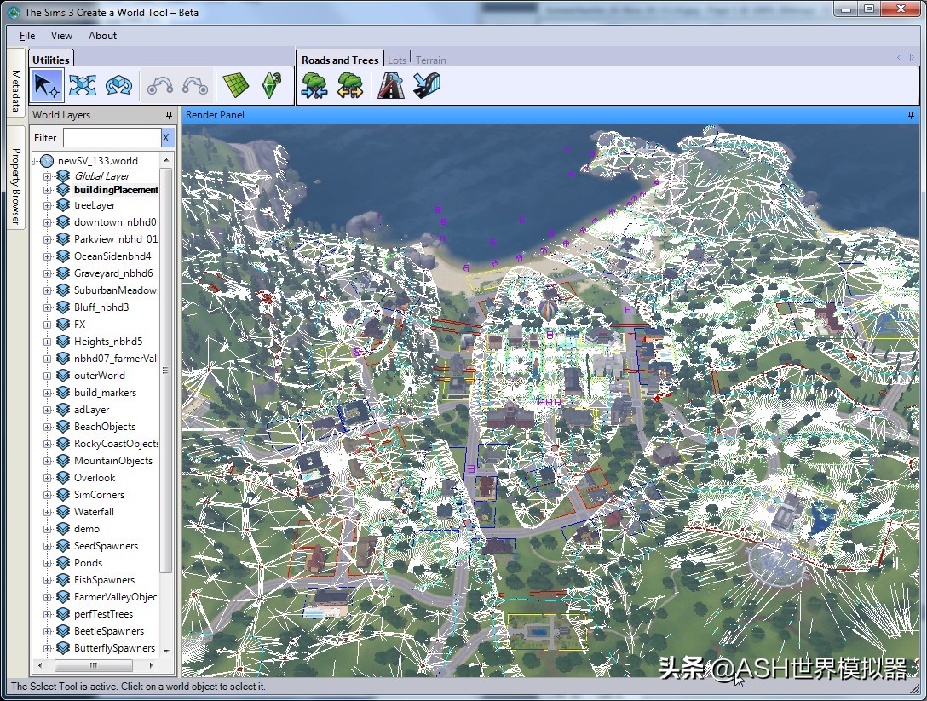927x701 pixels.
Task: Expand the Parkview_nbhd_01 layer
Action: [48, 239]
